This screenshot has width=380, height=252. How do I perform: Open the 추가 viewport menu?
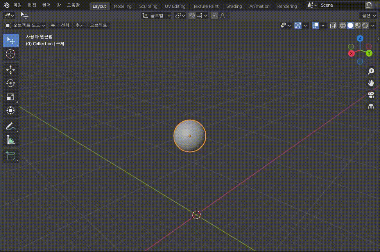79,25
